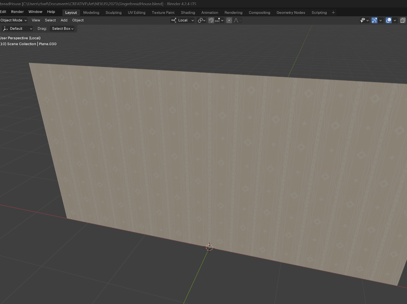This screenshot has width=407, height=304.
Task: Expand the Default orientation dropdown
Action: pyautogui.click(x=18, y=29)
